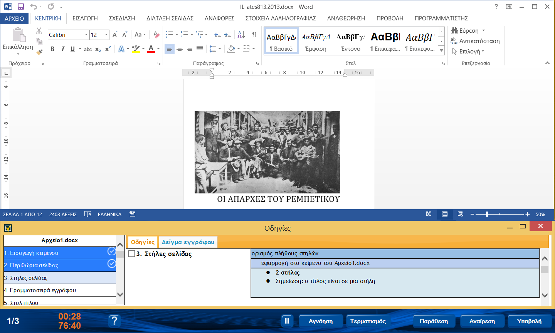Click the zoom in plus icon
Viewport: 555px width, 333px height.
click(528, 214)
